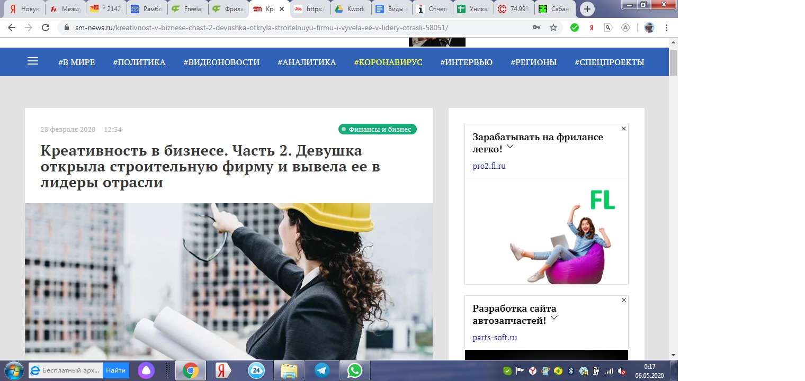This screenshot has height=381, width=805.
Task: Open the blue '24' app in taskbar
Action: point(256,370)
